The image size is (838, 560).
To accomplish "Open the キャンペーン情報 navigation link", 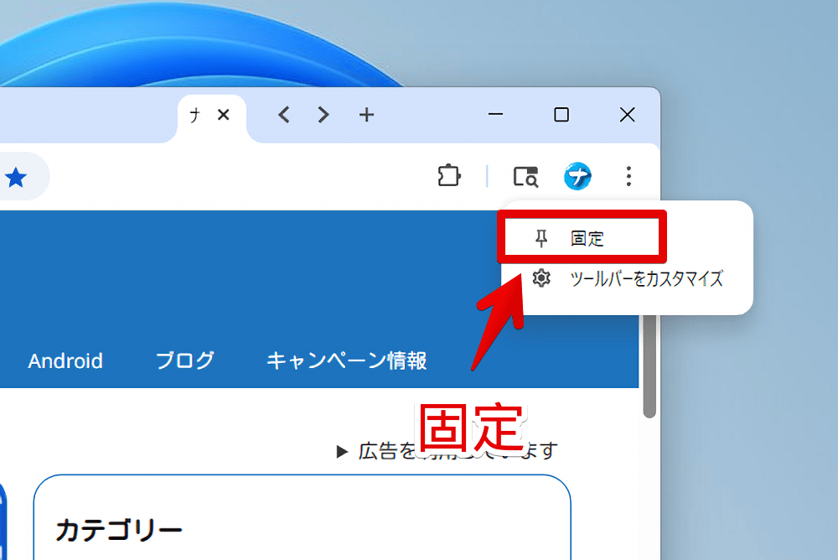I will coord(347,360).
